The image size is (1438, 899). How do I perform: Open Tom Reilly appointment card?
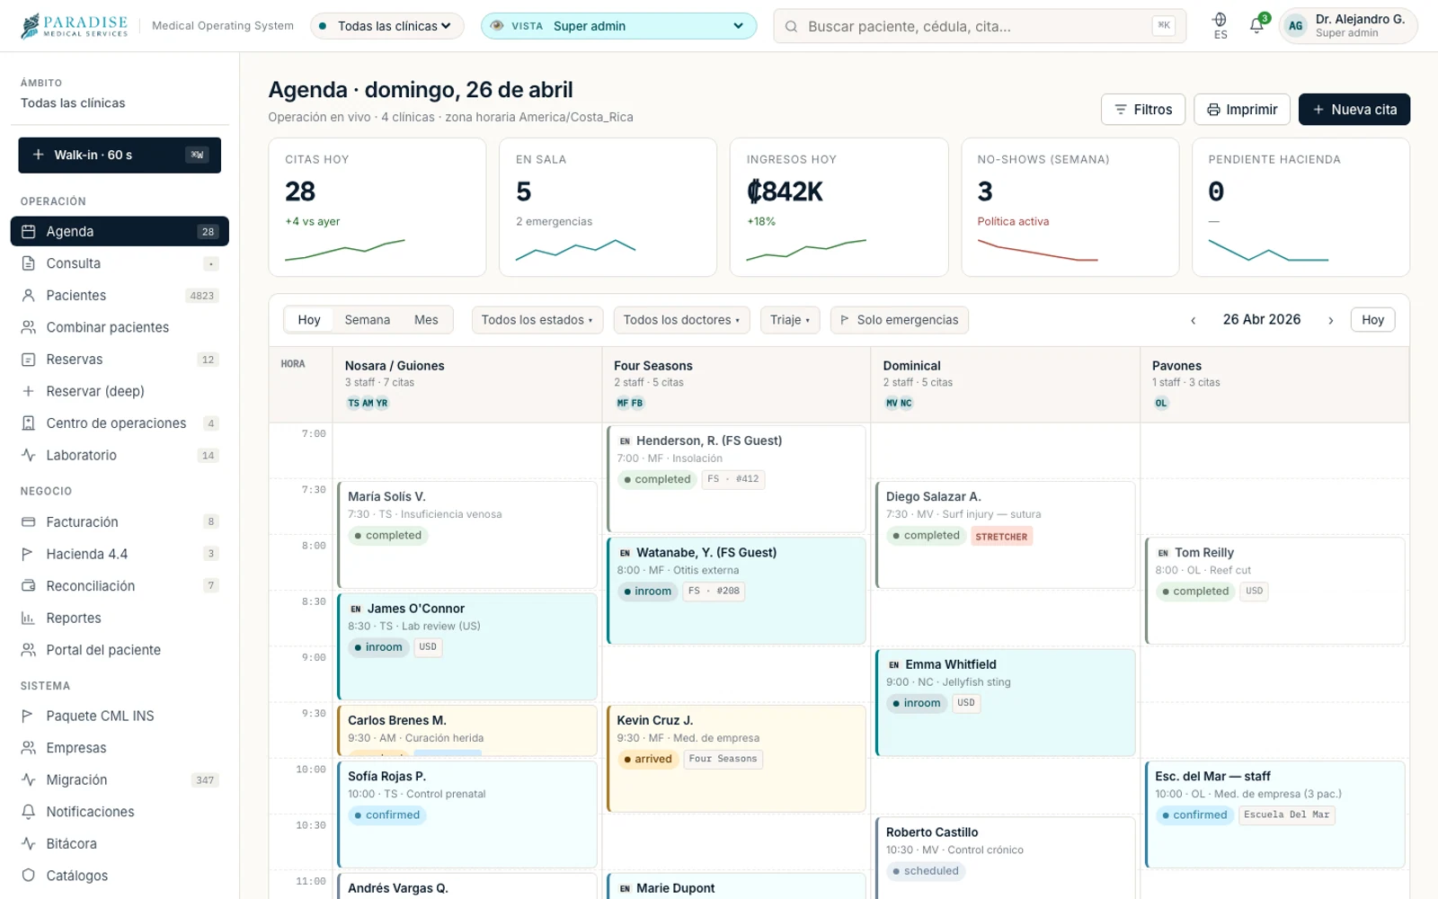click(1275, 591)
